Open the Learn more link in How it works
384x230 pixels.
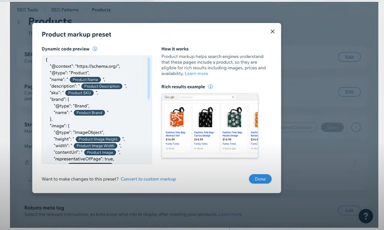pyautogui.click(x=196, y=74)
